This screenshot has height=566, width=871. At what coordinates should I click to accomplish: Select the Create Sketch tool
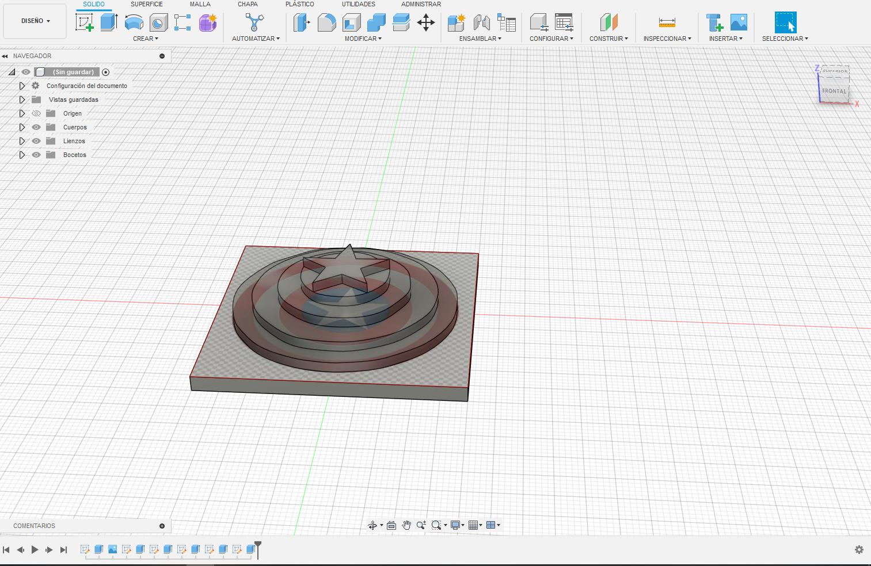point(85,22)
